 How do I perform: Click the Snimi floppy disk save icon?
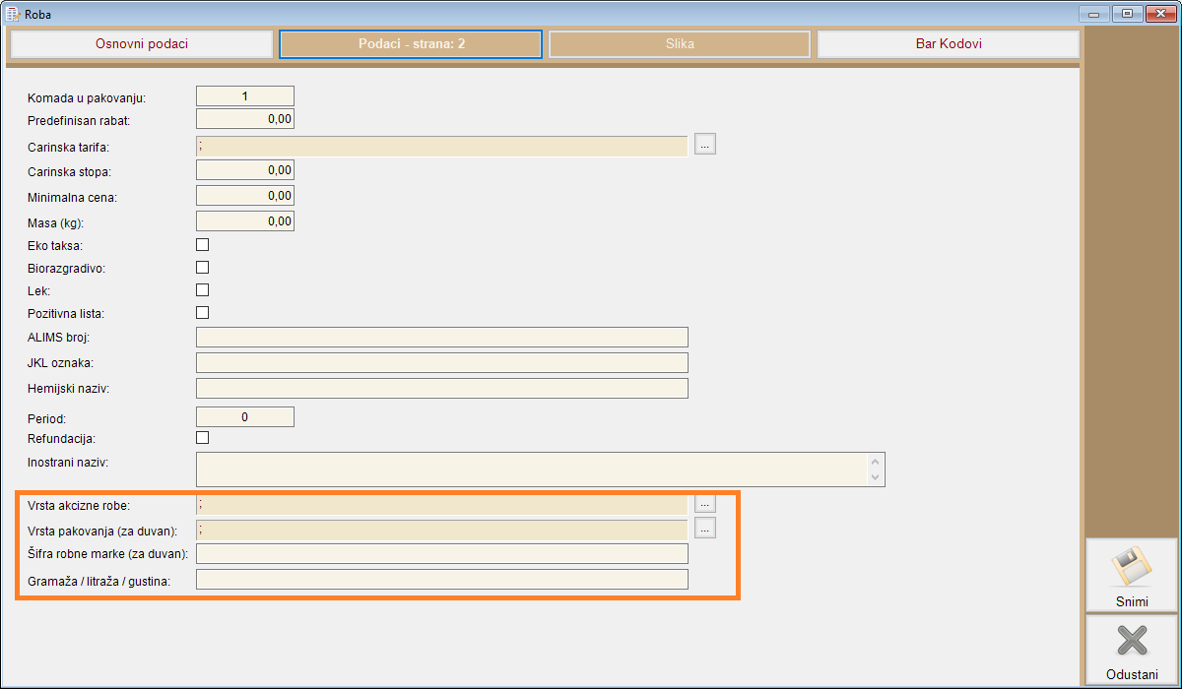[x=1131, y=567]
